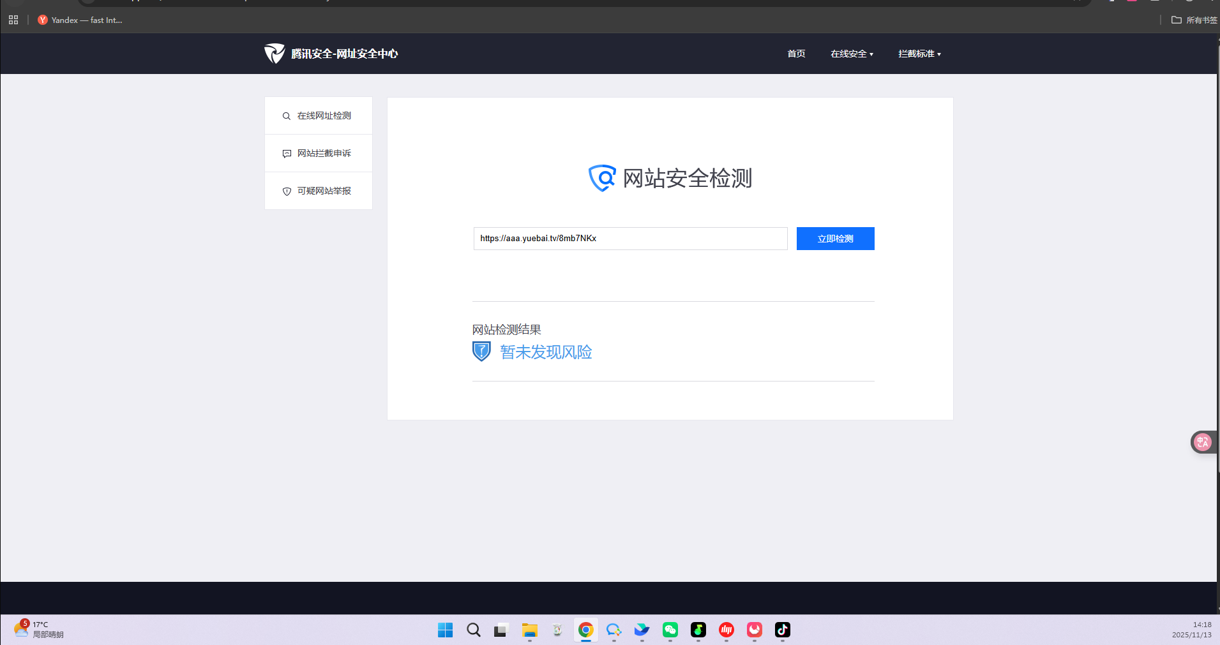Click the 腾讯安全-网址安全中心 site title
This screenshot has width=1220, height=645.
coord(345,54)
